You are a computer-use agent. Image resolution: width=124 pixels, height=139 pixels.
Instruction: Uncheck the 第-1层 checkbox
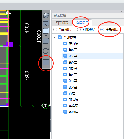click(x=65, y=99)
